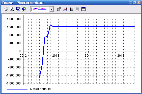Click the 800 000 y-axis value
The width and height of the screenshot is (142, 94).
pyautogui.click(x=15, y=35)
